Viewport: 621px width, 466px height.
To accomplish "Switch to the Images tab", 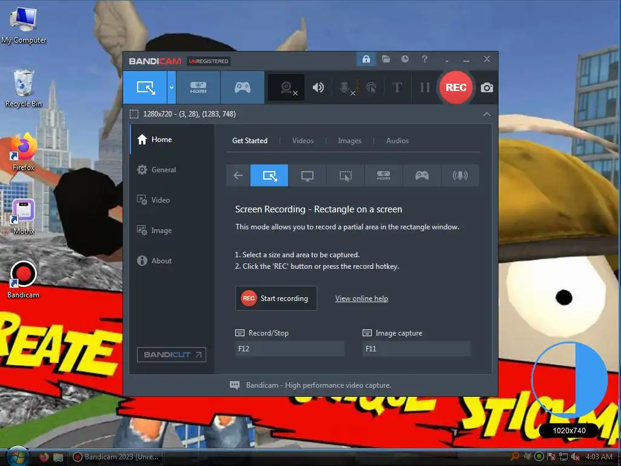I will 349,141.
